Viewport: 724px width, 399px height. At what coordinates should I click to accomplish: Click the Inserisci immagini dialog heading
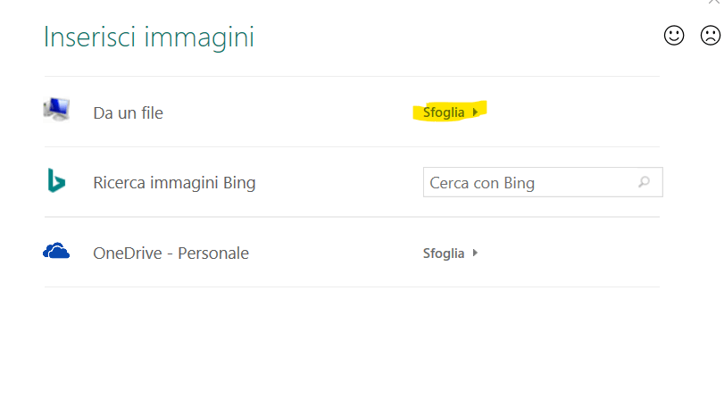[149, 37]
